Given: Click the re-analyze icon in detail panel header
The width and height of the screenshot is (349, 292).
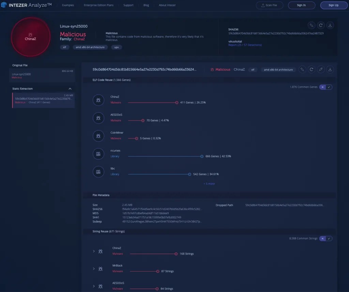Looking at the screenshot, I should pos(312,70).
